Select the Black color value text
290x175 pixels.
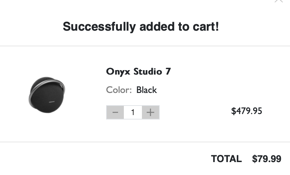point(146,90)
